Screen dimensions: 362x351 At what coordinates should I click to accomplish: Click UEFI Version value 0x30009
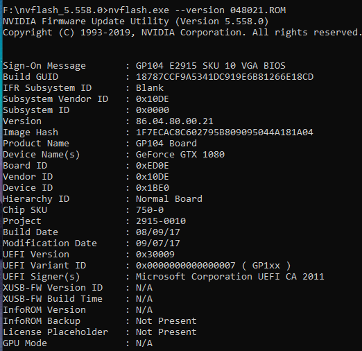click(155, 255)
